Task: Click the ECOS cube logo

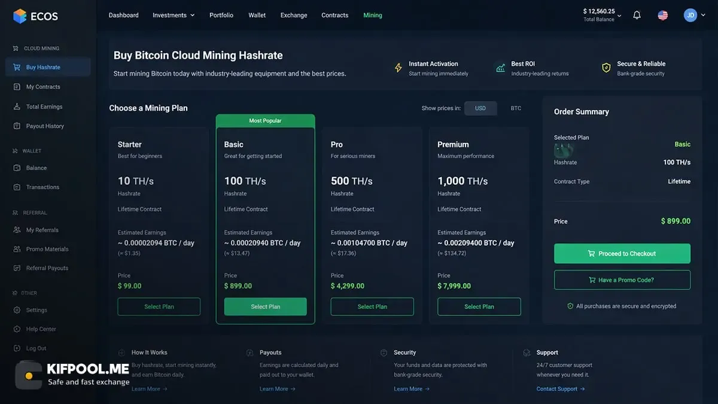Action: click(20, 16)
